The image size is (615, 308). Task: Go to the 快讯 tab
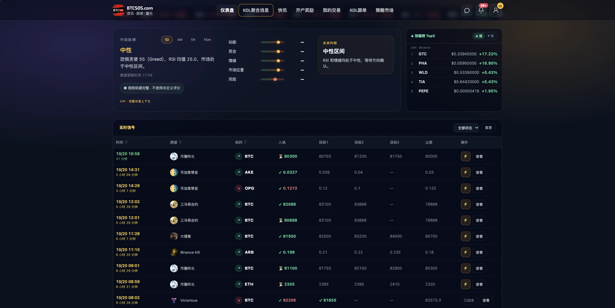(283, 10)
